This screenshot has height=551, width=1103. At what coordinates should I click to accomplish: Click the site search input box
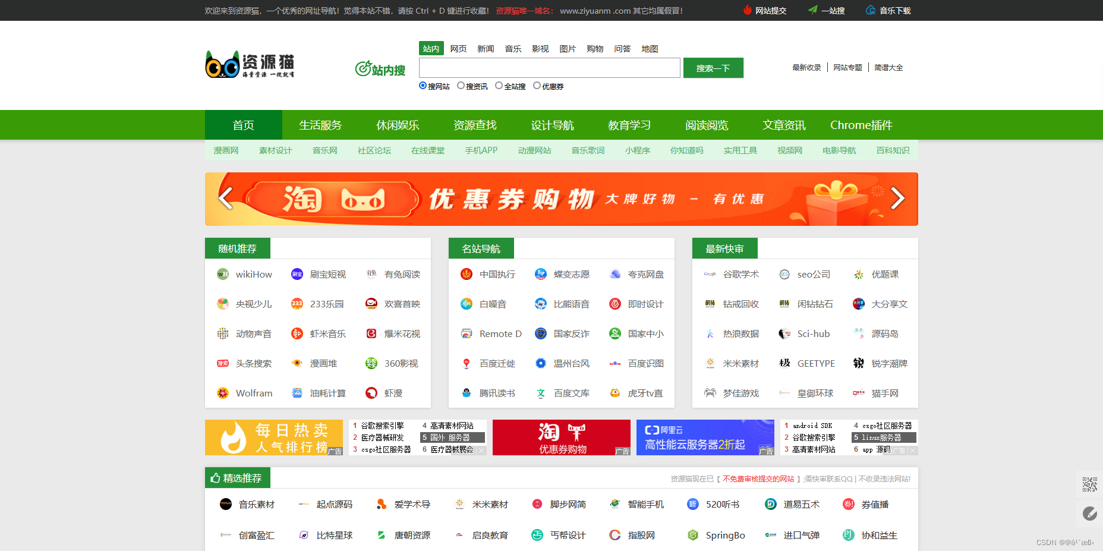pyautogui.click(x=550, y=68)
